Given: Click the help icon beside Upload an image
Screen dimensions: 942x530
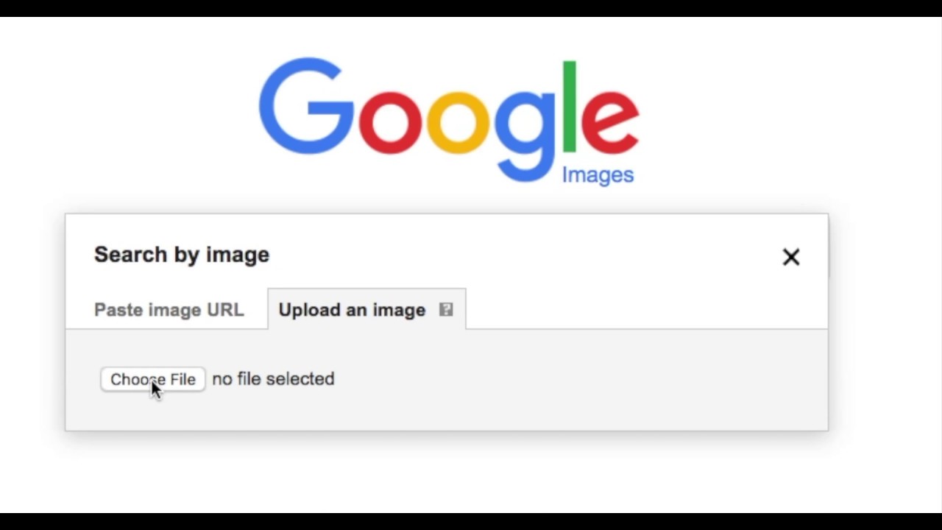Looking at the screenshot, I should [x=445, y=310].
